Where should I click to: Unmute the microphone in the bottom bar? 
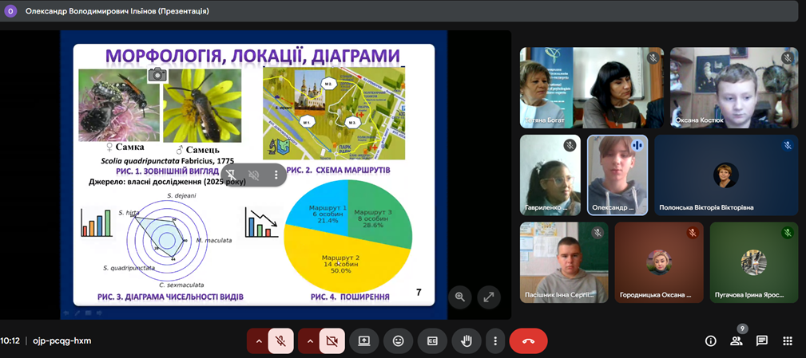click(x=281, y=340)
